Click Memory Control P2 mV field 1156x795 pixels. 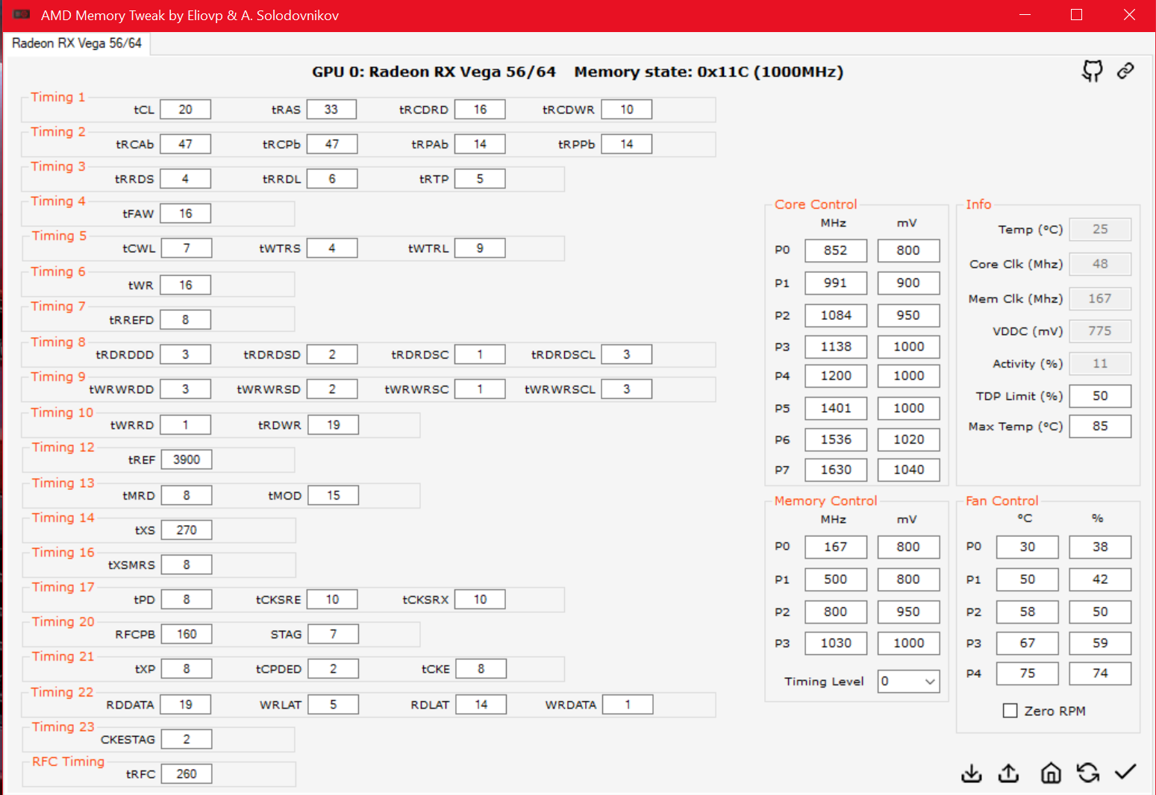908,612
